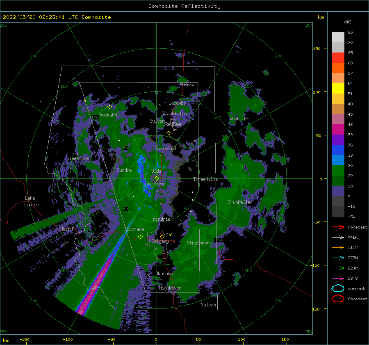Click the light grey 80–70 dBZ swatch

(x=338, y=37)
